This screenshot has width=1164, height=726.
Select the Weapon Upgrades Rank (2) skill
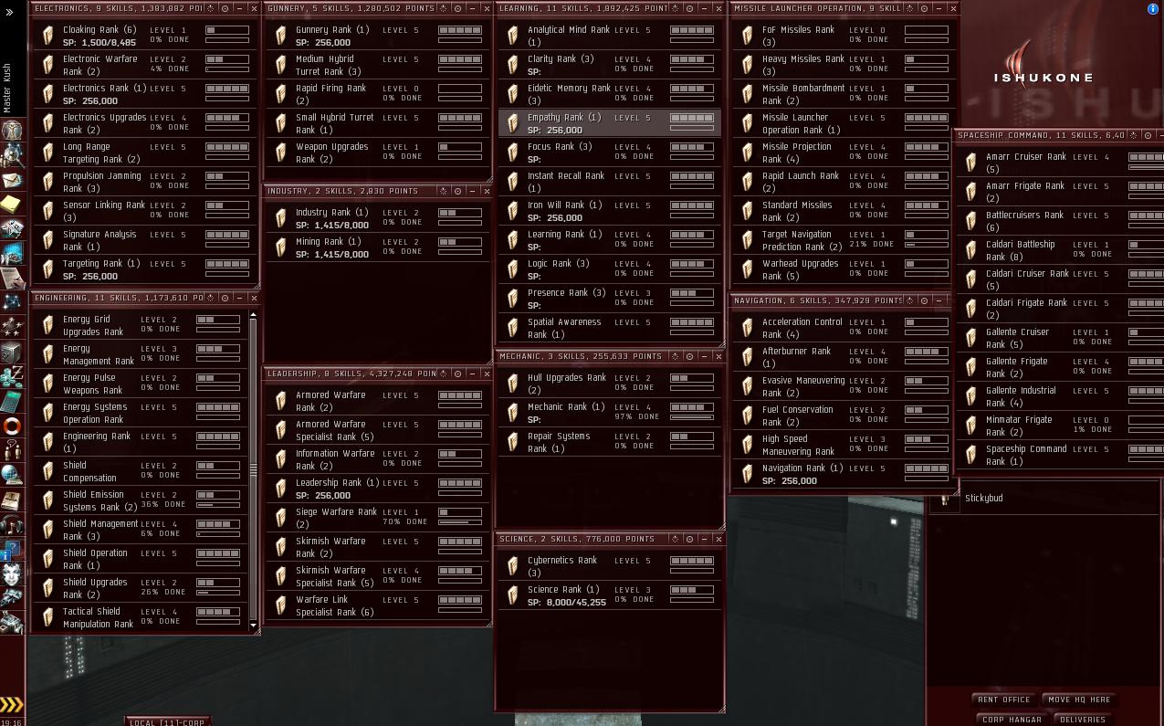coord(378,153)
